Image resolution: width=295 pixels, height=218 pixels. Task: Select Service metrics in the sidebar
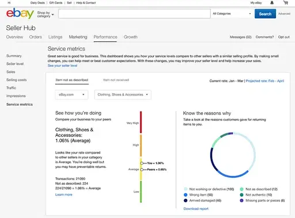(x=20, y=104)
